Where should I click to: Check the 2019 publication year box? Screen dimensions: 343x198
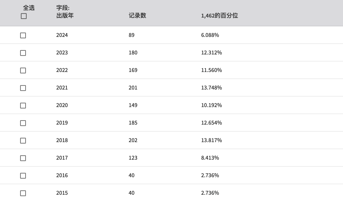(23, 123)
